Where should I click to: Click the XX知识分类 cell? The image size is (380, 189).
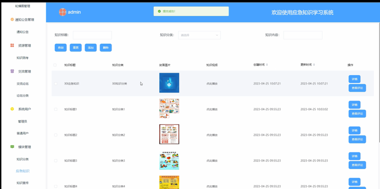(x=119, y=83)
